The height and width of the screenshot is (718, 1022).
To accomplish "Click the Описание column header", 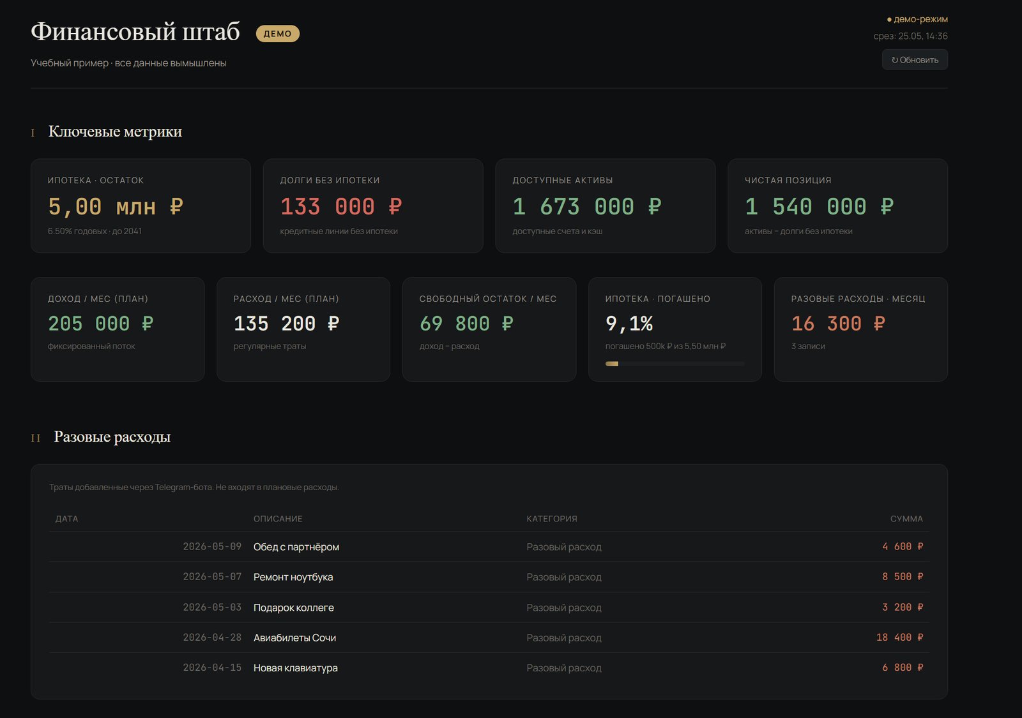I will (278, 519).
